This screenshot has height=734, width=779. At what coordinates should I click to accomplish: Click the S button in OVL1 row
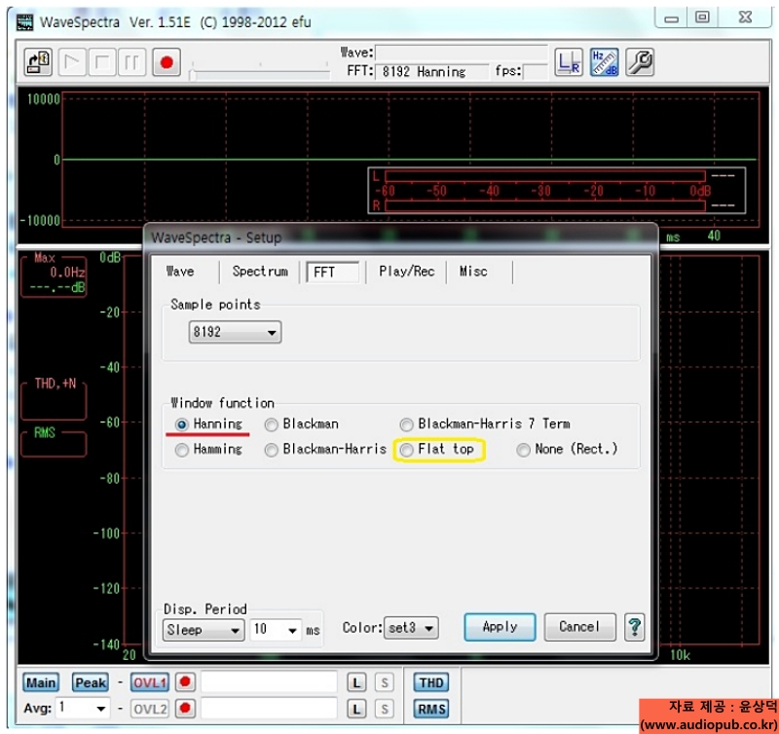[x=384, y=683]
